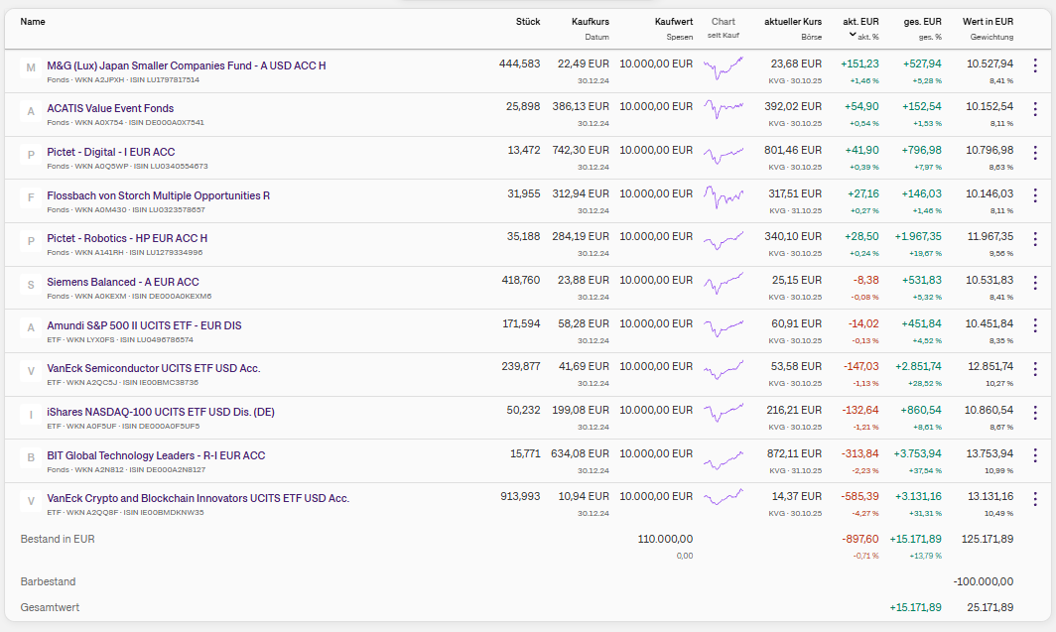Image resolution: width=1056 pixels, height=632 pixels.
Task: Click the kebab menu for Siemens Balanced
Action: (x=1035, y=283)
